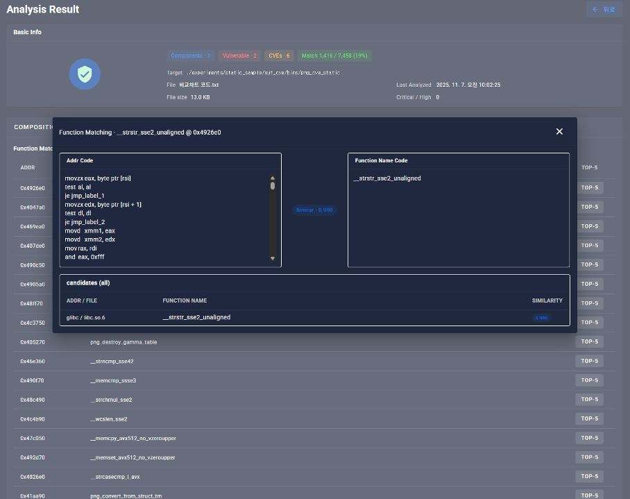Show TOP-5 for __memcmp_ssse3 row
The width and height of the screenshot is (630, 499).
coord(589,380)
